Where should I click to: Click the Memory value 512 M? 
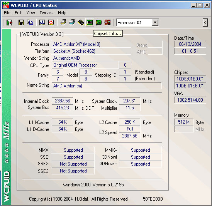coord(184,122)
